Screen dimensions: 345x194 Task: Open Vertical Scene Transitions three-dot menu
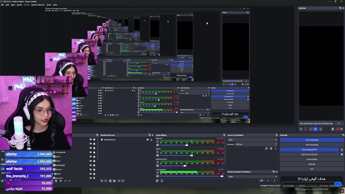[274, 181]
